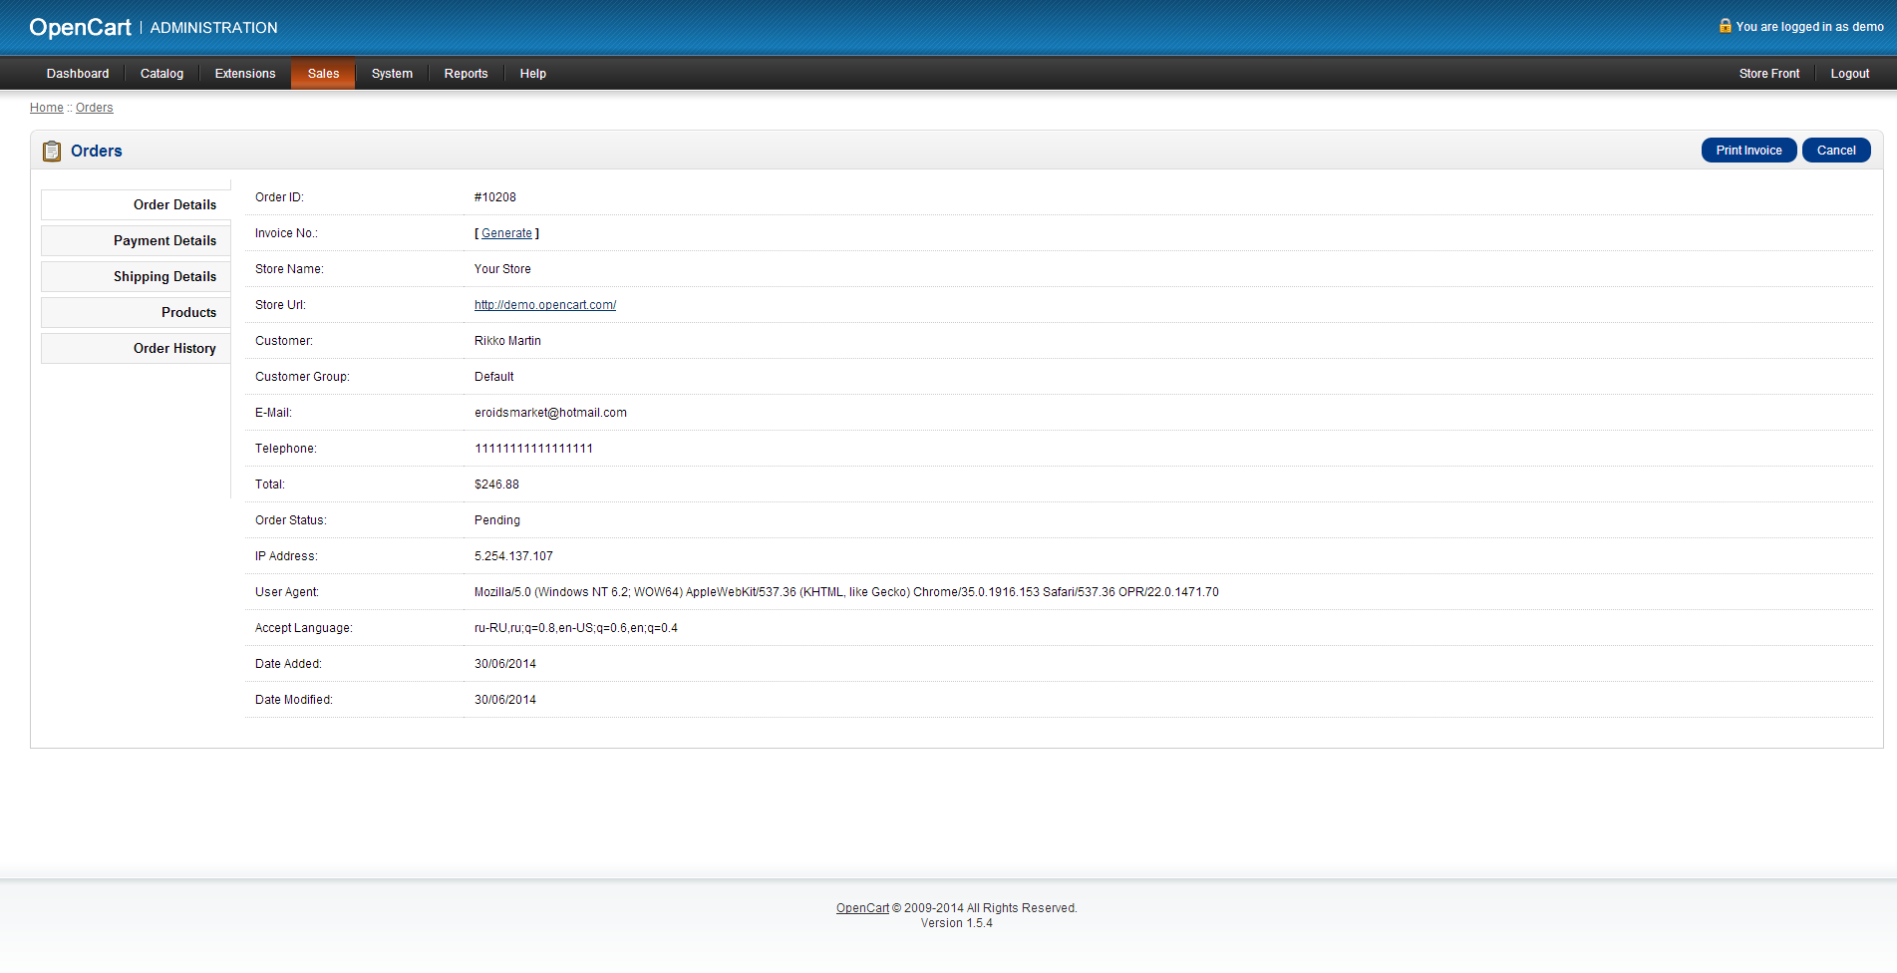The image size is (1897, 973).
Task: Click the Version 1.5.4 footer text
Action: 957,923
